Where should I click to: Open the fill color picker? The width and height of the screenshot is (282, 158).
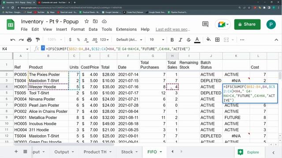pyautogui.click(x=208, y=39)
